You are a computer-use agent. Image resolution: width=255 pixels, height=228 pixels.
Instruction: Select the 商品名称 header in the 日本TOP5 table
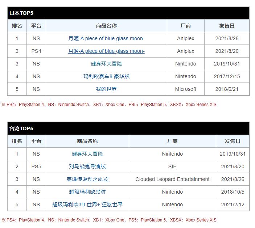106,26
